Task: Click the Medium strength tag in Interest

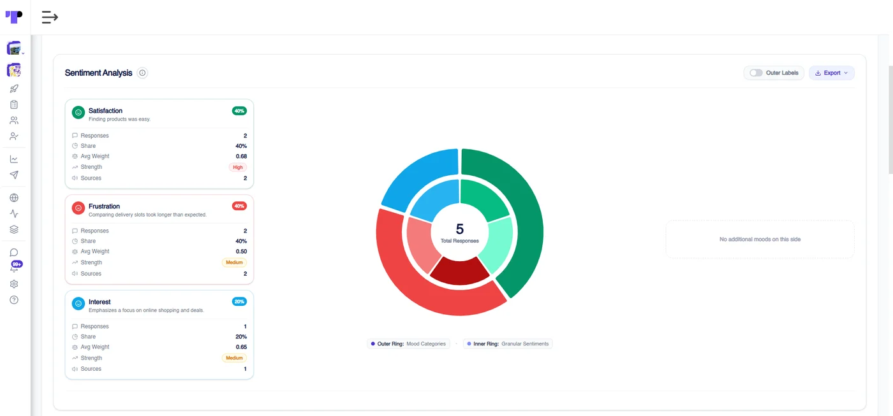Action: click(x=234, y=358)
